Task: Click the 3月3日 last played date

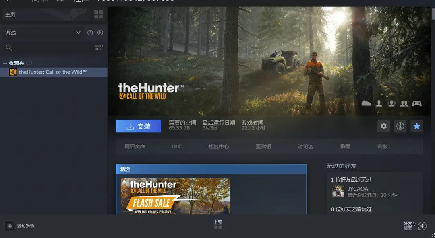Action: coord(210,128)
